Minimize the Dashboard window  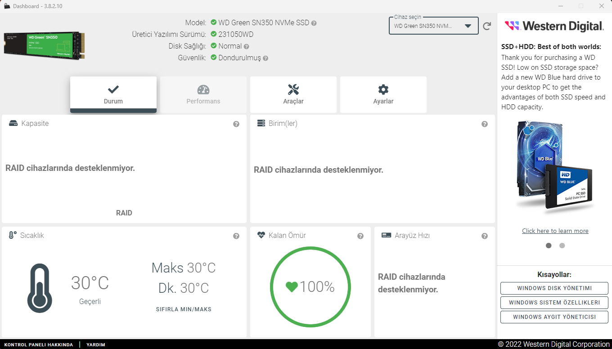(560, 6)
